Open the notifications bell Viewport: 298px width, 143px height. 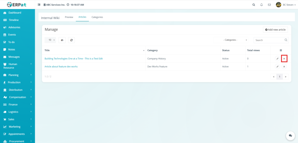(261, 5)
